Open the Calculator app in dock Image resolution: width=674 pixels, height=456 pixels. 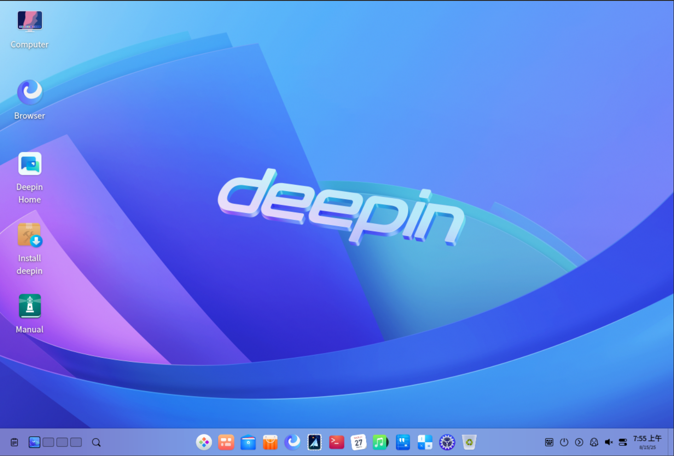coord(424,442)
